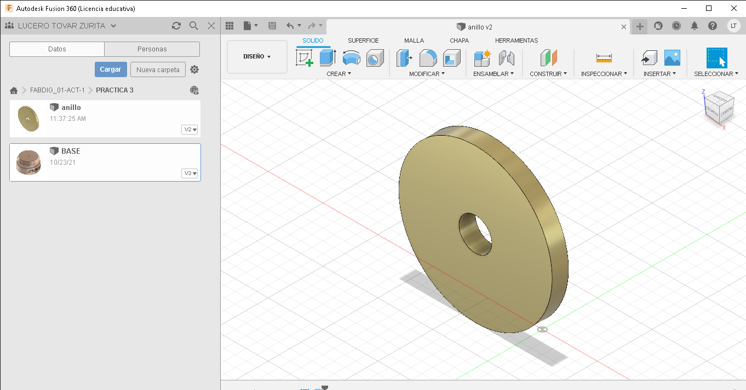The image size is (746, 390).
Task: Expand the CREAR menu
Action: 338,73
